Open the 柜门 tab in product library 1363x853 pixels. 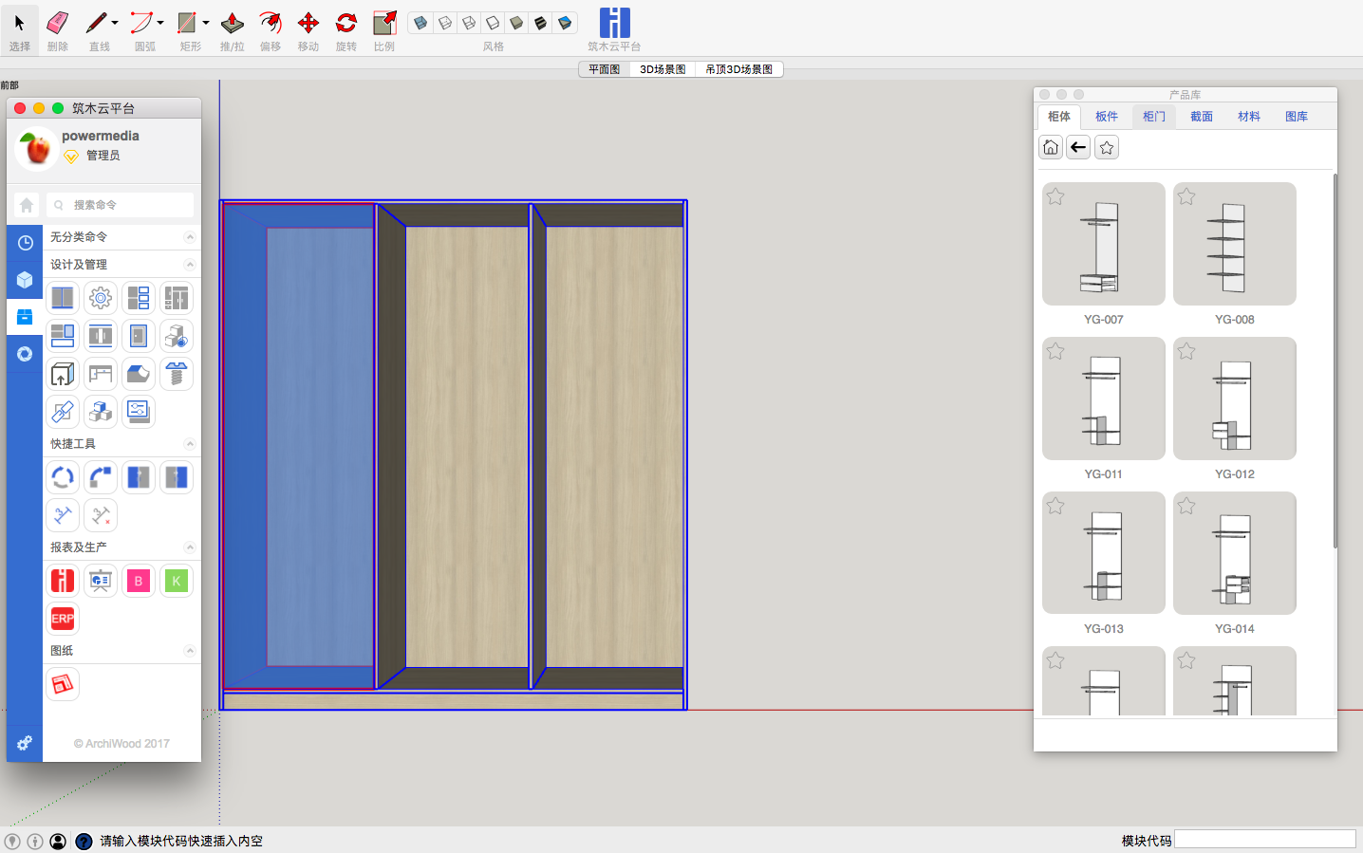tap(1154, 117)
